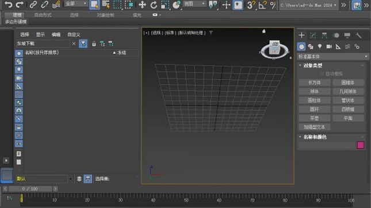Open the Modify panel tab icon

pyautogui.click(x=313, y=36)
